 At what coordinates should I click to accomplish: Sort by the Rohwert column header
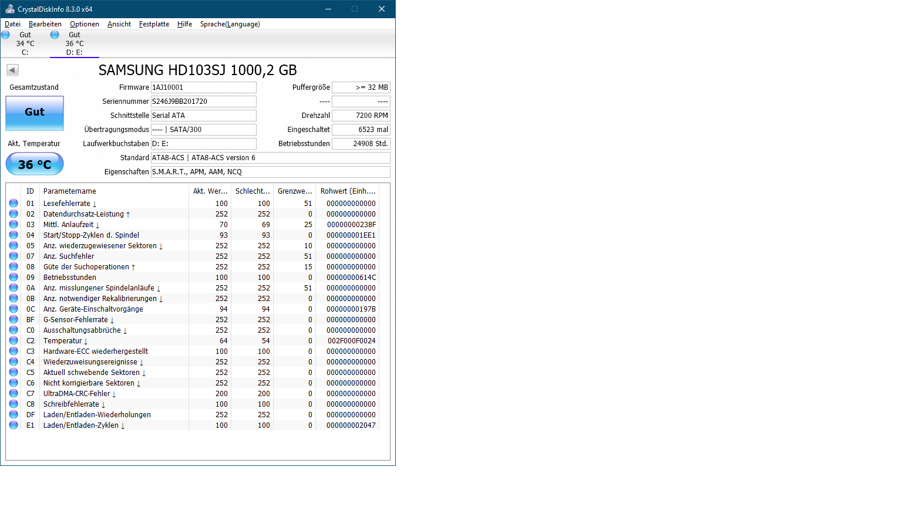[348, 191]
